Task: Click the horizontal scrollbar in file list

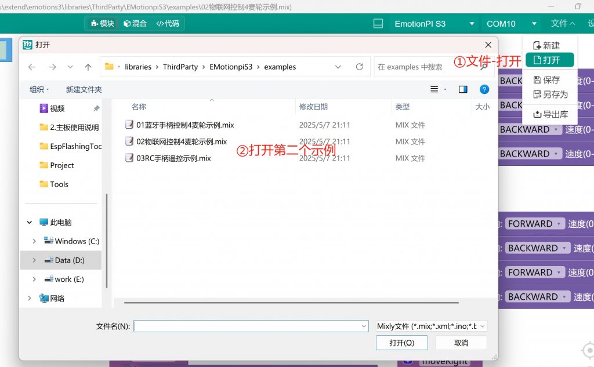Action: pyautogui.click(x=290, y=303)
